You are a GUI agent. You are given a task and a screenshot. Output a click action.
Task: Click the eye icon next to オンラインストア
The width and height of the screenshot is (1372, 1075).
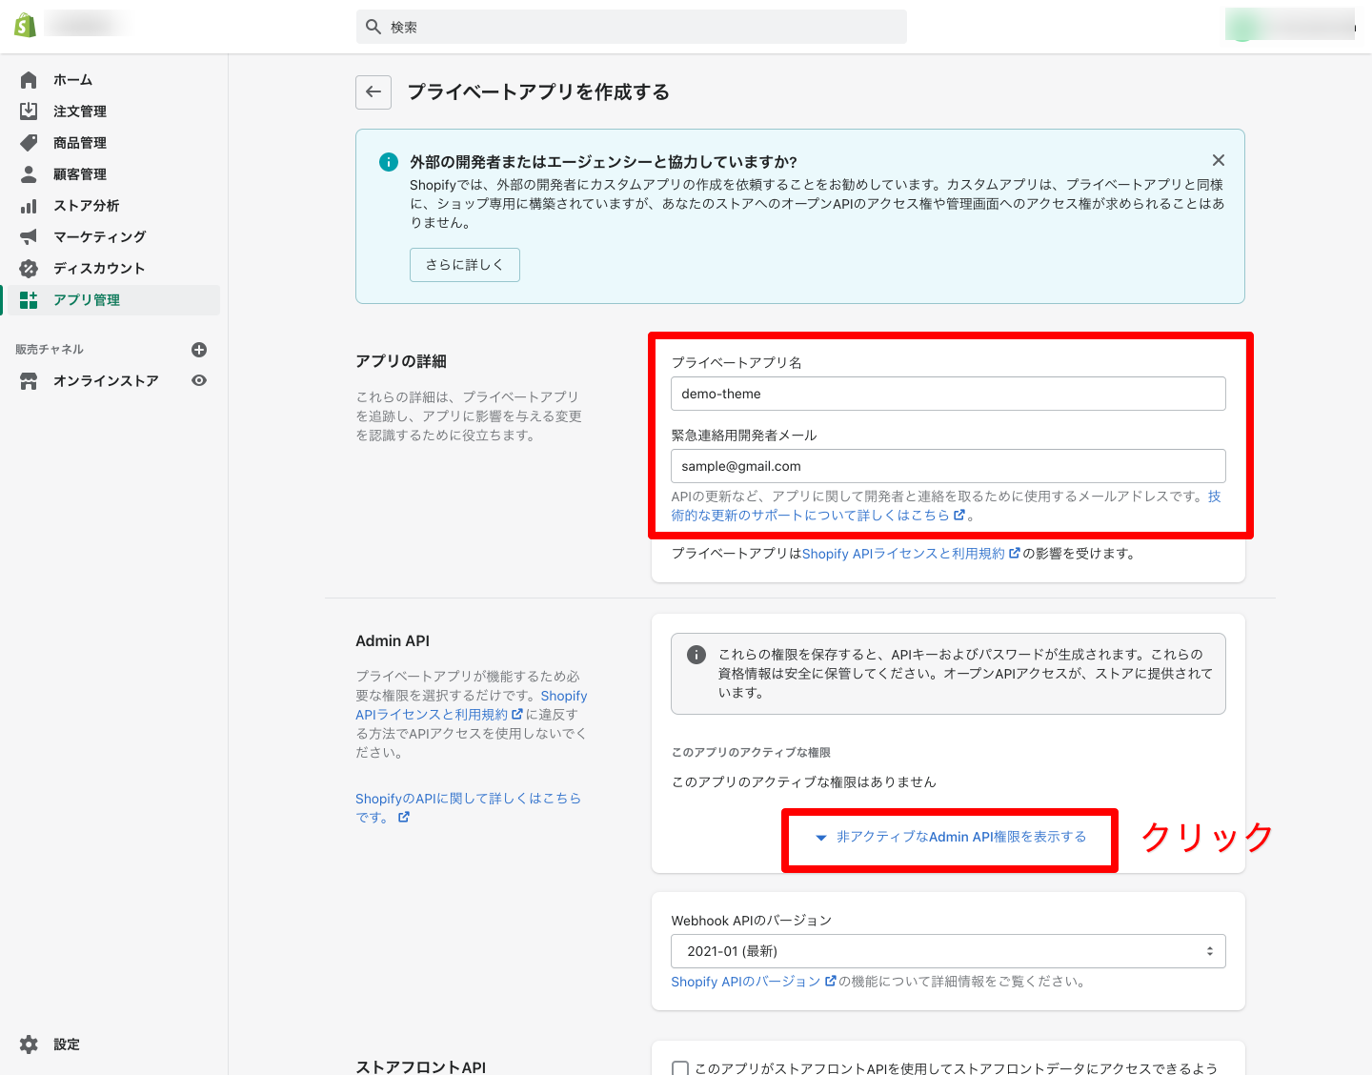tap(199, 380)
